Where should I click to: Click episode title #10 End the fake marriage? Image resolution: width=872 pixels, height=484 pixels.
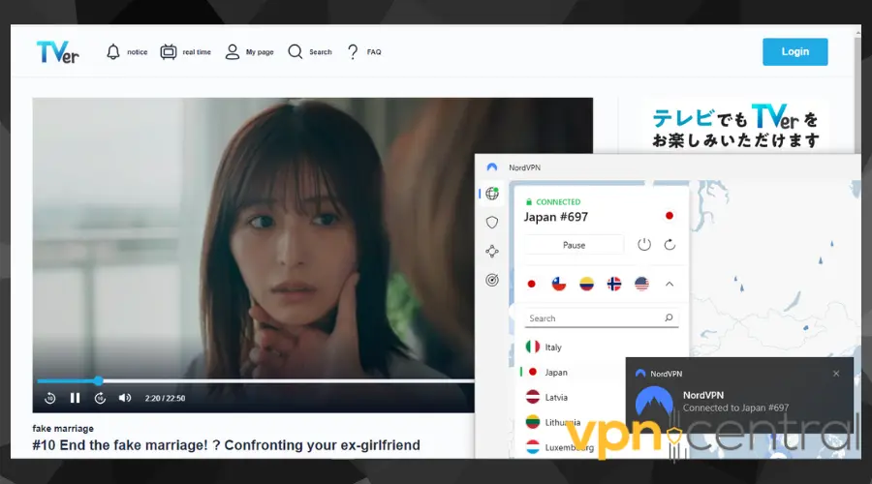(227, 445)
